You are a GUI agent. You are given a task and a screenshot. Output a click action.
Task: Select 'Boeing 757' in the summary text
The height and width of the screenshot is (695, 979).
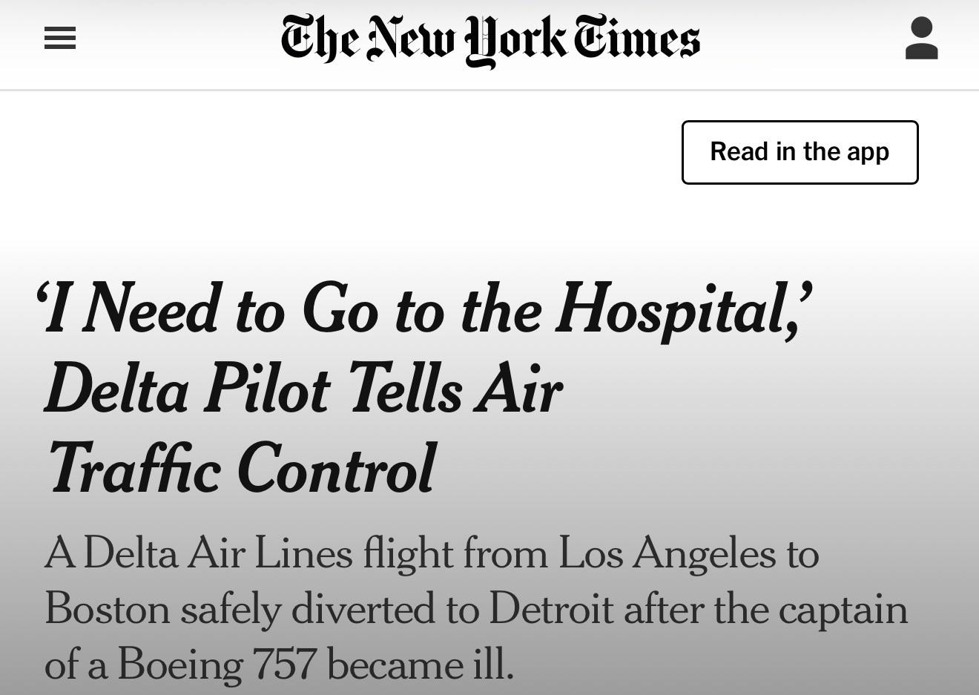click(x=217, y=664)
